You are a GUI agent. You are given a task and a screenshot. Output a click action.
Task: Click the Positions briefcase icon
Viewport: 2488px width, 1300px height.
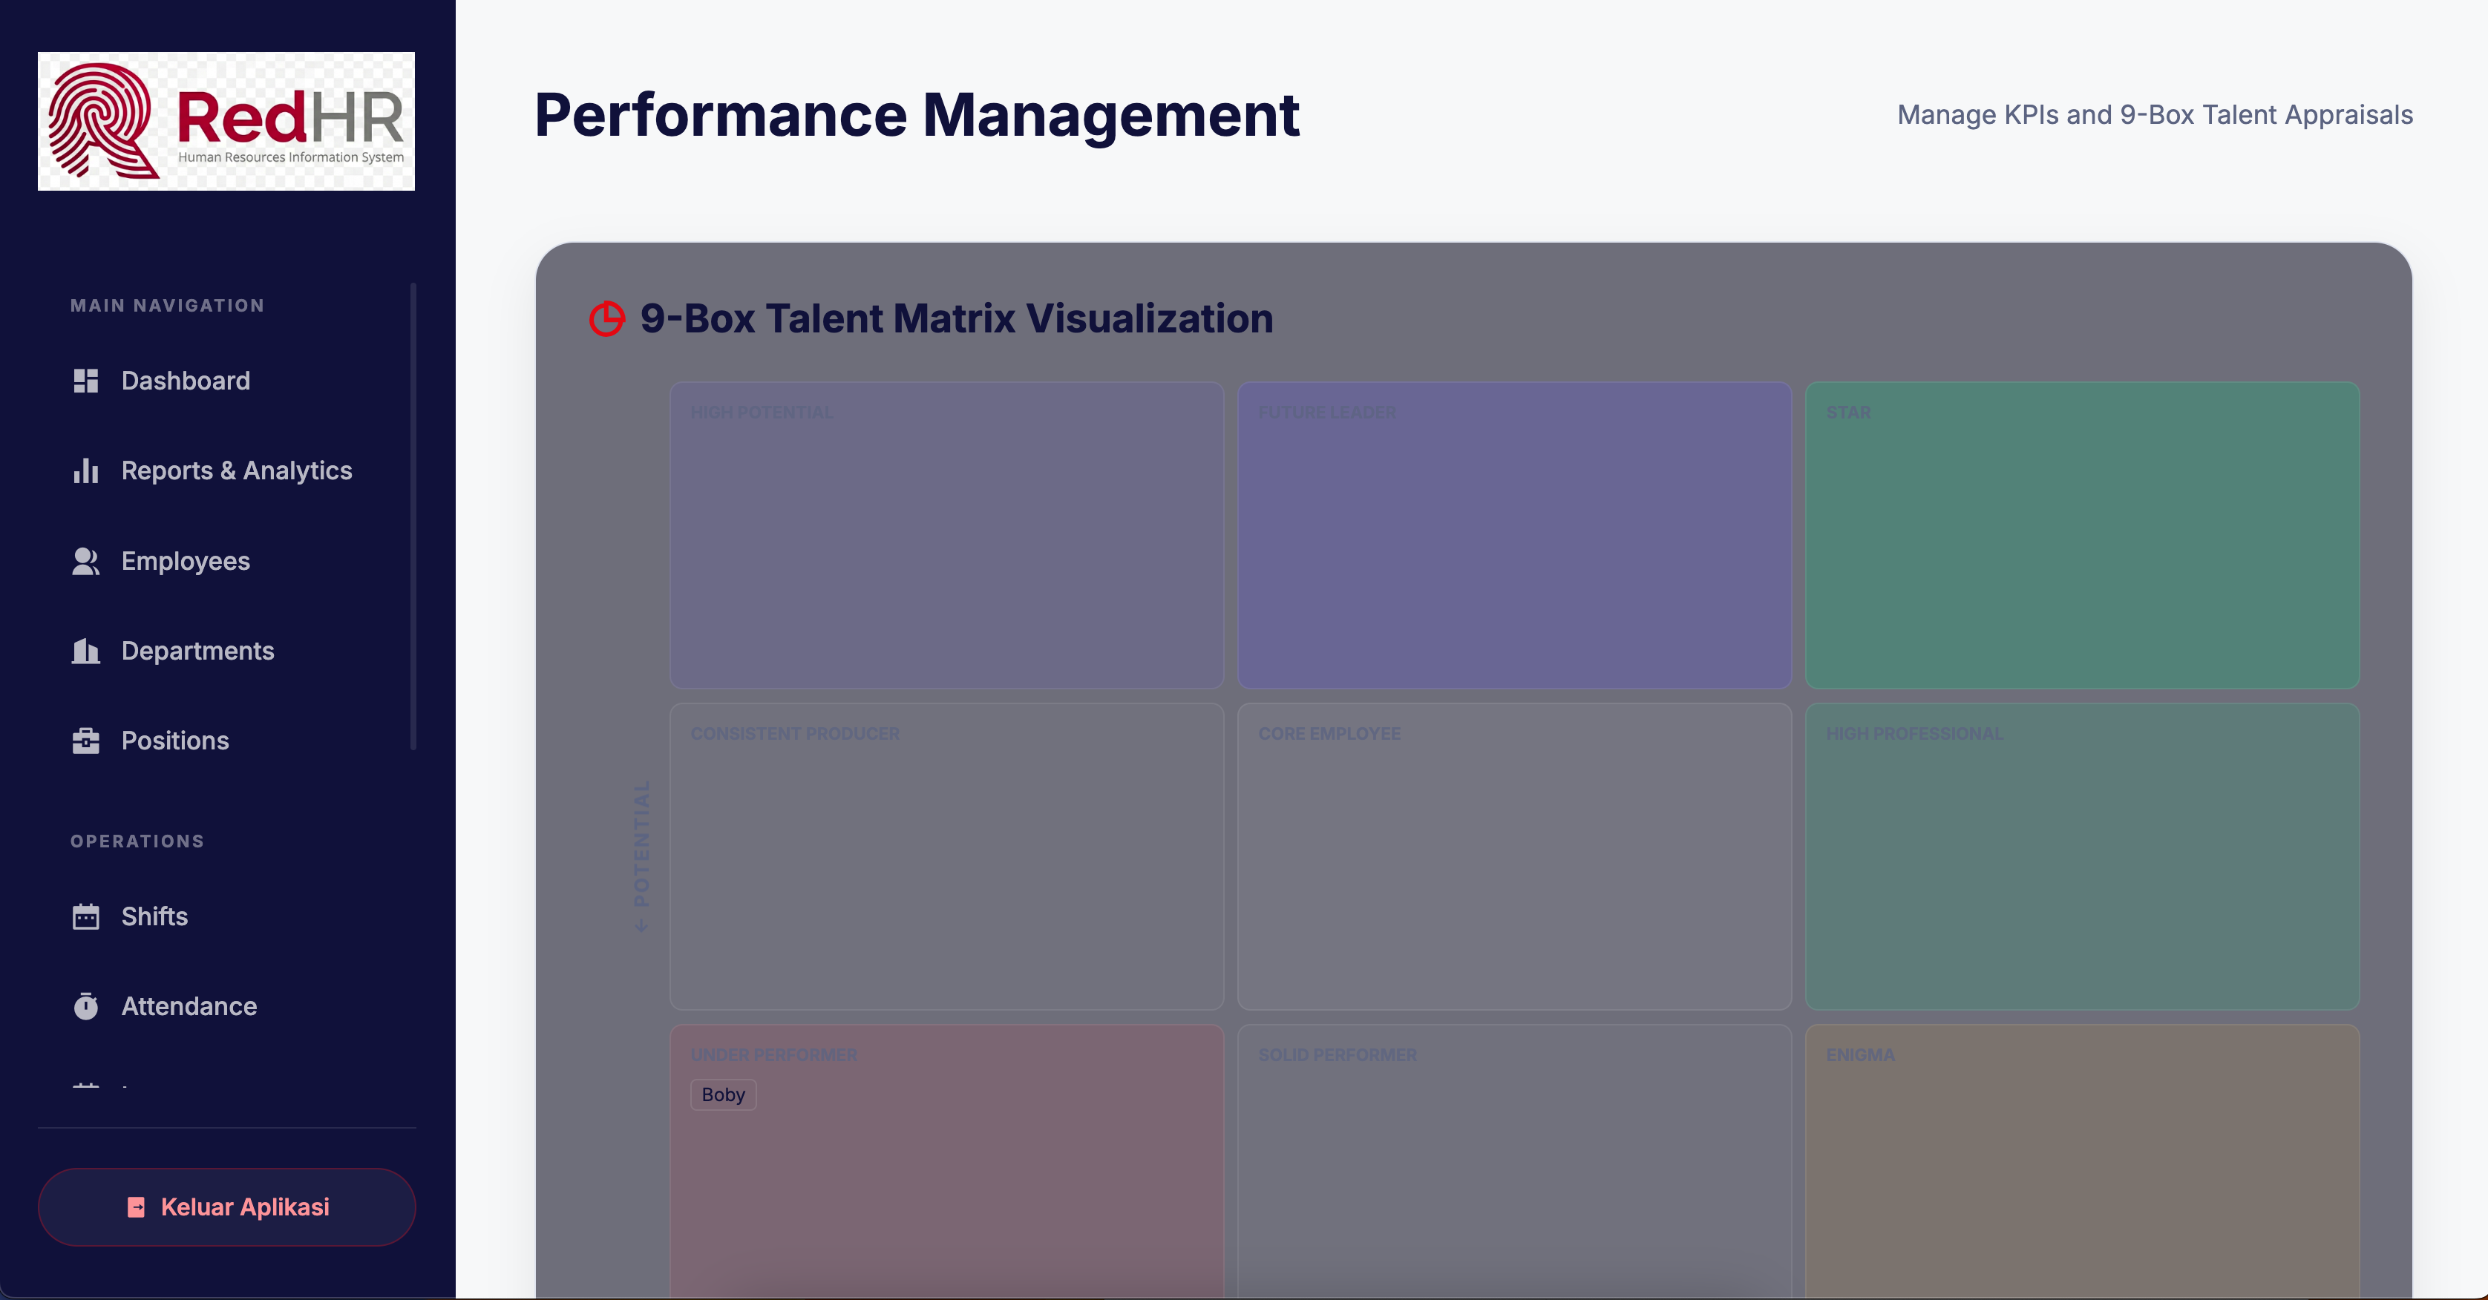86,741
